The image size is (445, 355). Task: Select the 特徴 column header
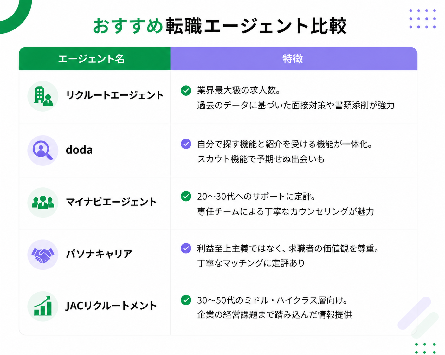pyautogui.click(x=294, y=59)
